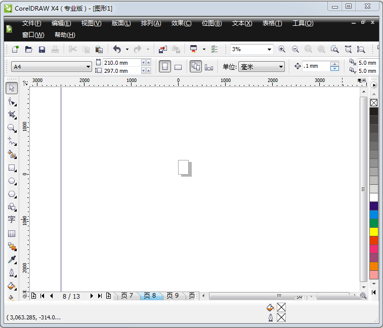Select the Table tool
Image resolution: width=383 pixels, height=328 pixels.
pyautogui.click(x=12, y=233)
